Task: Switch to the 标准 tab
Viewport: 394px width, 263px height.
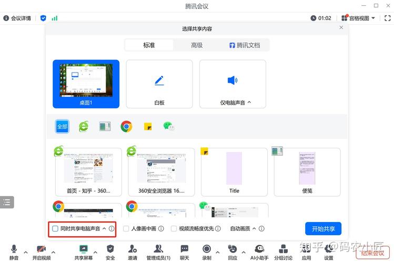Action: (x=149, y=45)
